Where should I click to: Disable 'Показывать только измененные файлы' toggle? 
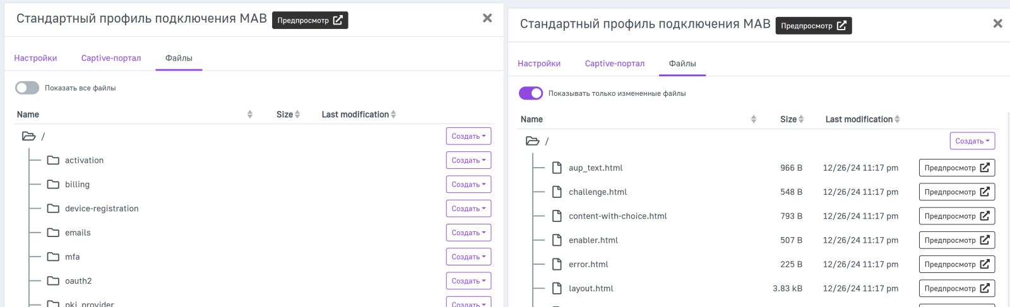531,93
